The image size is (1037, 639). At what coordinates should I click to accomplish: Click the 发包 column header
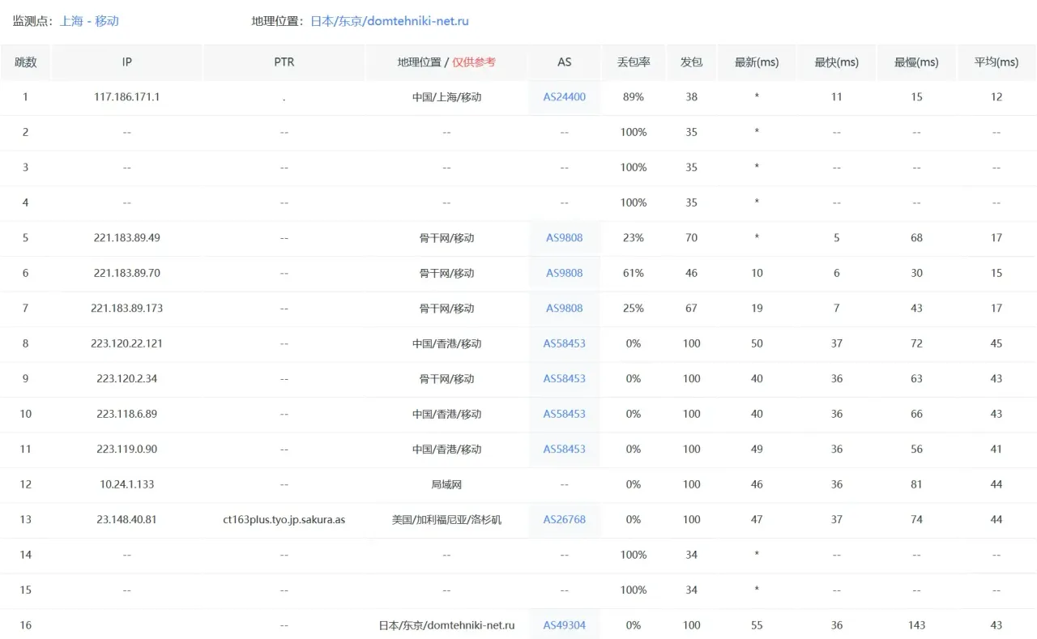[691, 62]
